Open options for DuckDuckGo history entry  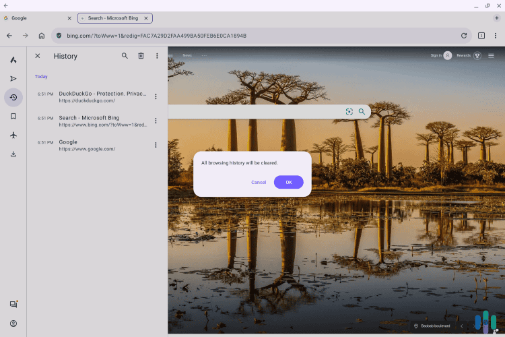(156, 96)
